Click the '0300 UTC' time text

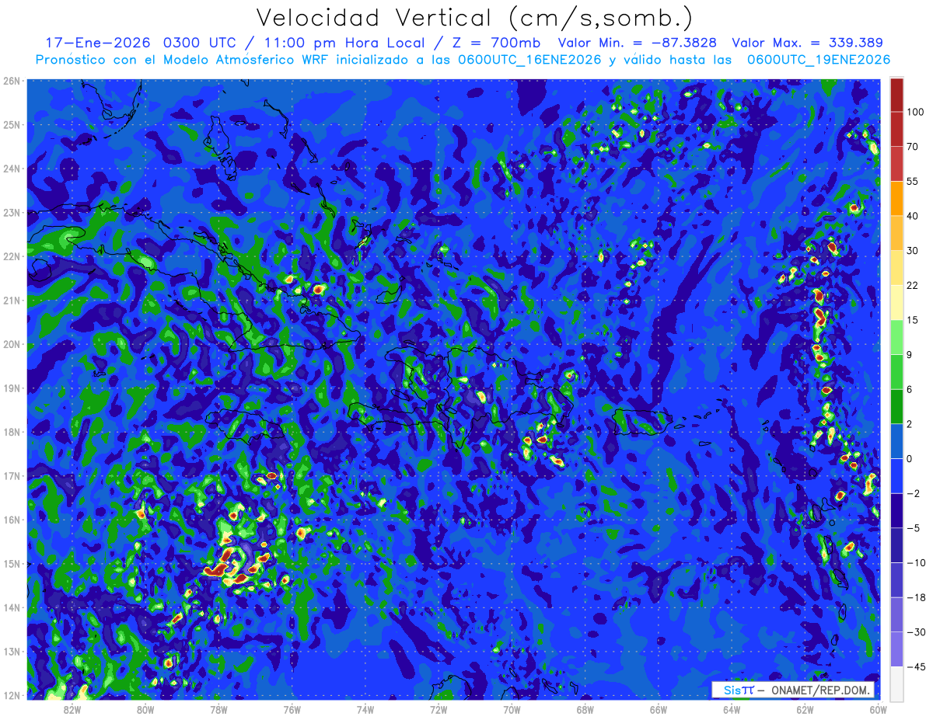(x=199, y=42)
